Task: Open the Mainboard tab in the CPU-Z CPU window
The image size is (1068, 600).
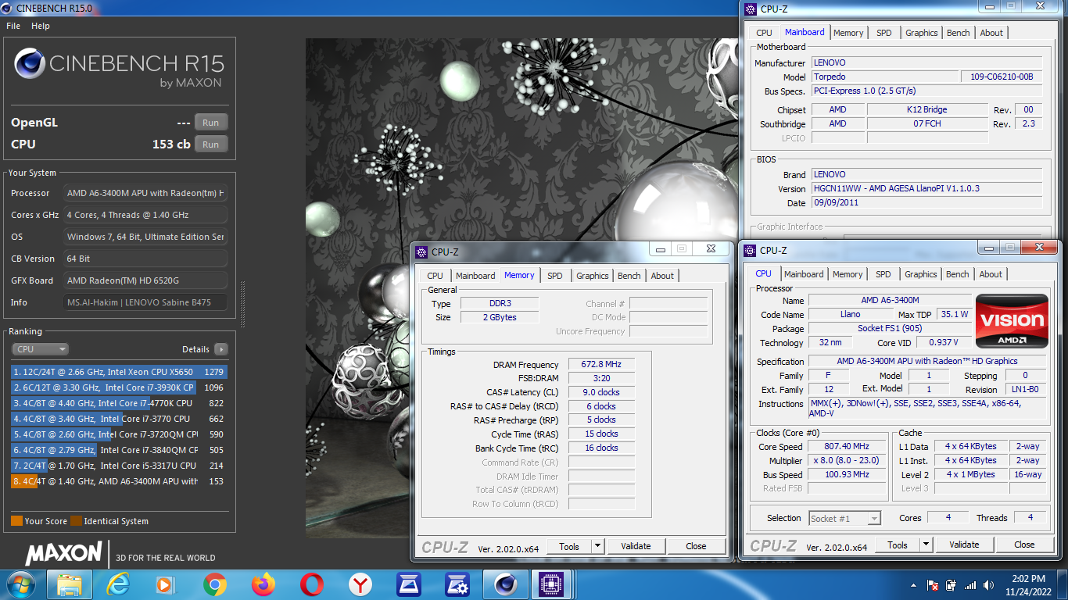Action: 805,274
